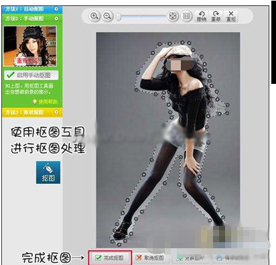Click the zoom out magnifier icon
Image resolution: width=276 pixels, height=265 pixels.
pyautogui.click(x=107, y=16)
